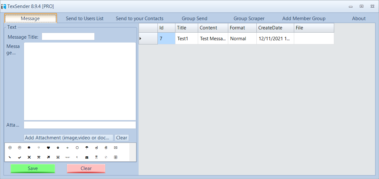Viewport: 379px width, 179px height.
Task: Click the File column header
Action: [x=314, y=28]
